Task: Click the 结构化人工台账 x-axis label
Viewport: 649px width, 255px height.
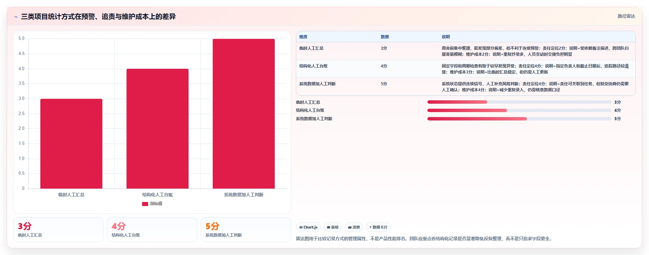Action: 157,195
